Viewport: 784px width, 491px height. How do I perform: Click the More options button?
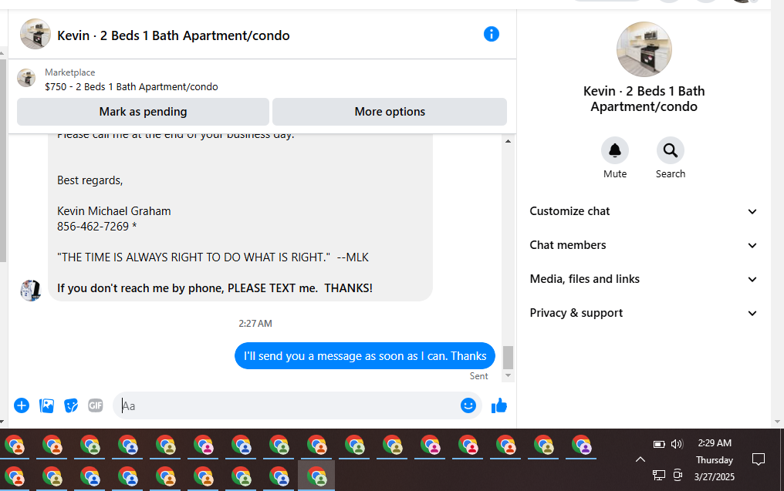pyautogui.click(x=390, y=112)
